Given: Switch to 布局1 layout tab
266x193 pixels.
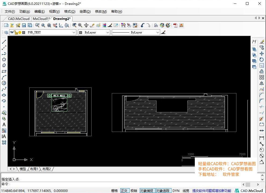Looking at the screenshot, I should click(34, 169).
